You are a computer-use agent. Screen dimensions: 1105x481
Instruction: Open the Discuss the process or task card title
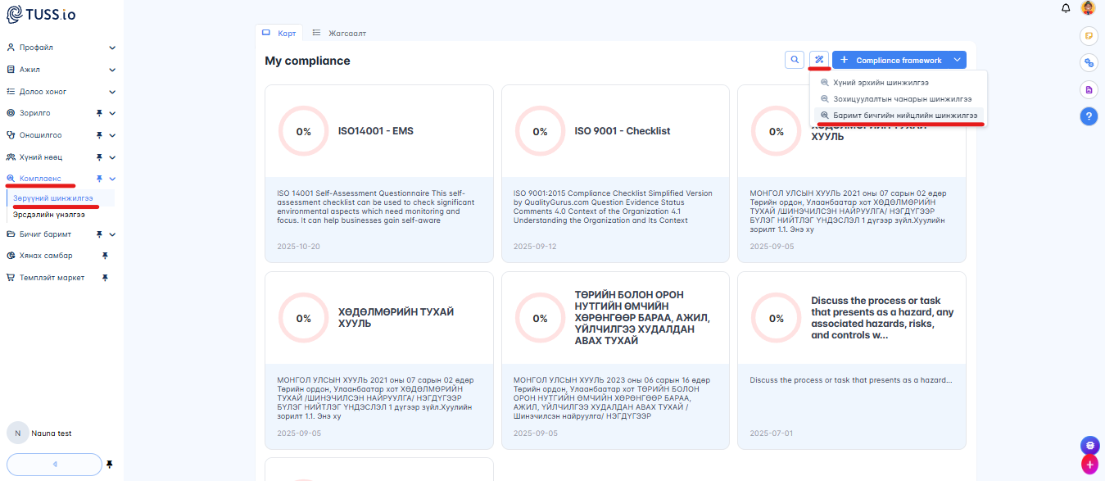(x=883, y=318)
